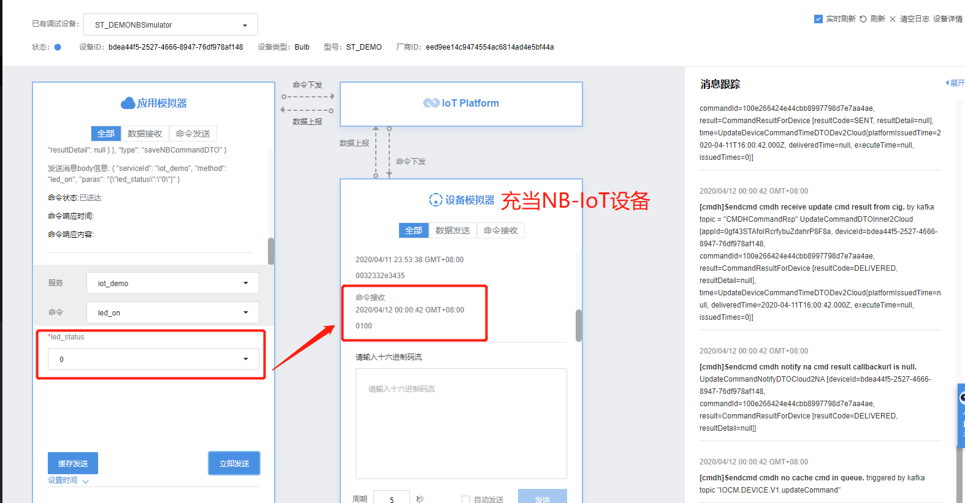The height and width of the screenshot is (503, 965).
Task: Click the device simulator circular icon
Action: [435, 200]
